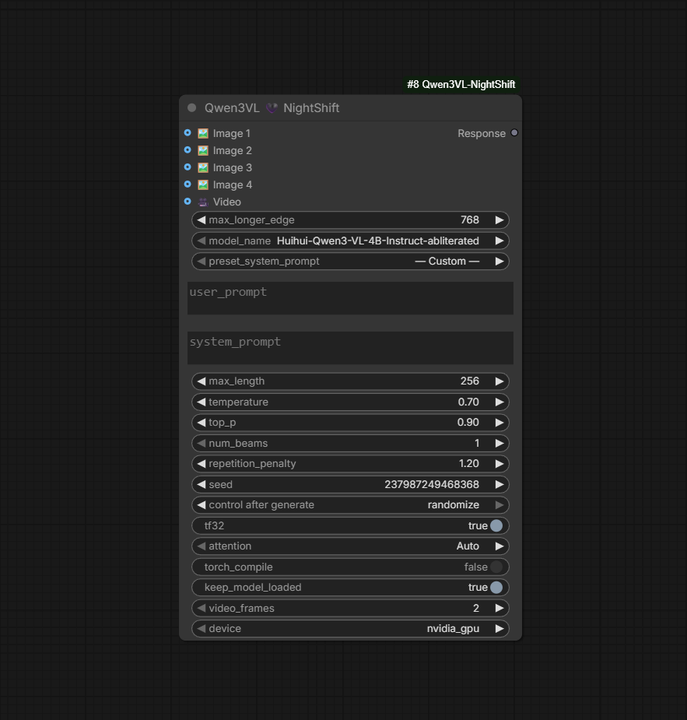Click the Response output socket
Screen dimensions: 687x720
coord(514,132)
